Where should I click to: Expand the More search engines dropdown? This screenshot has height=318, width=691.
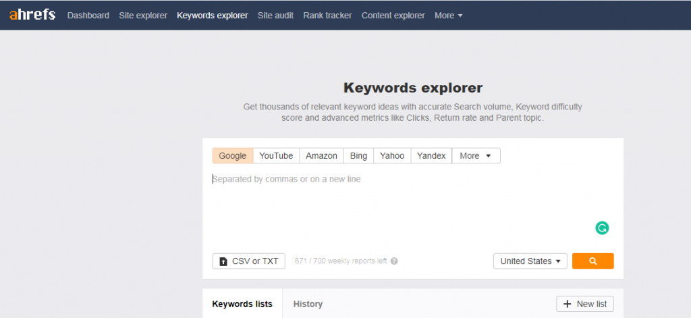click(x=476, y=156)
